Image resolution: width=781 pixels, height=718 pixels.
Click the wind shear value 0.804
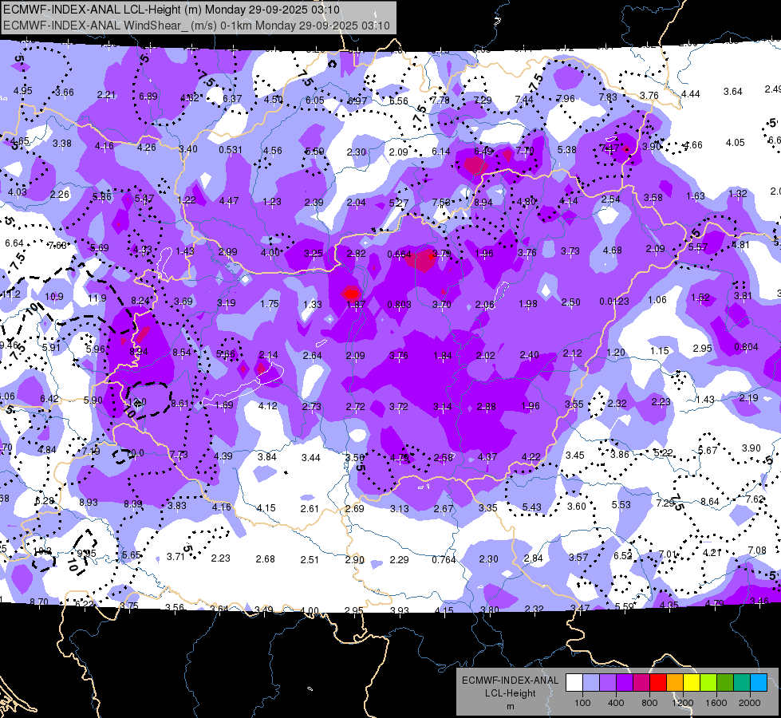click(x=746, y=347)
